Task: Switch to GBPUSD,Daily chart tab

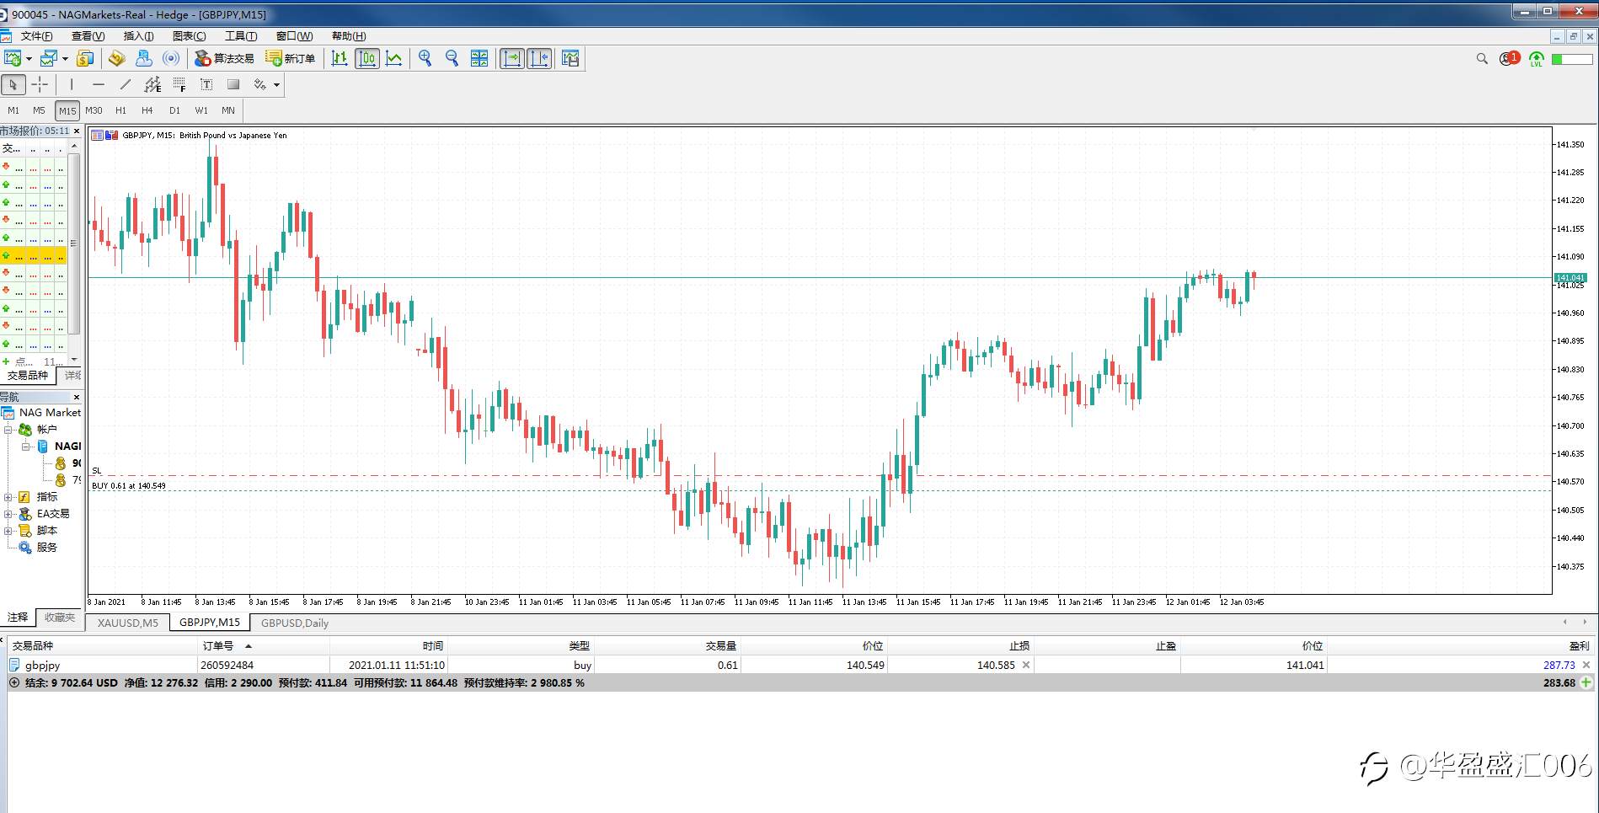Action: (295, 623)
